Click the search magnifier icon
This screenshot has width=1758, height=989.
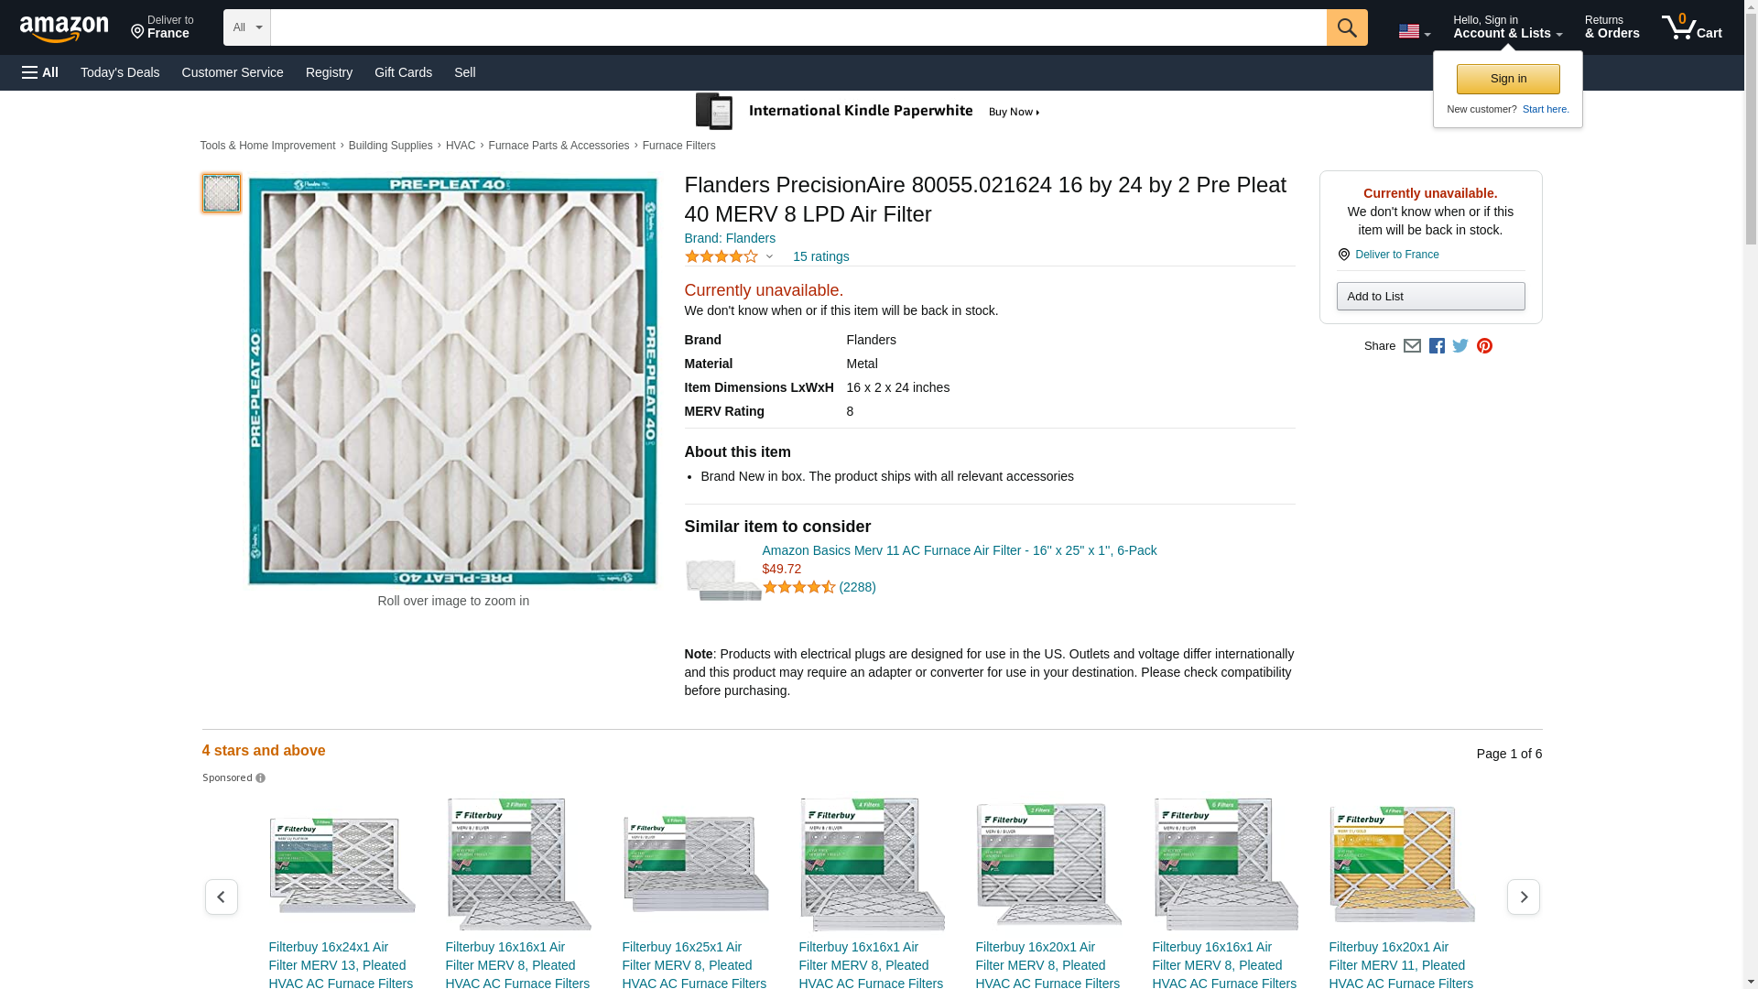pos(1346,27)
